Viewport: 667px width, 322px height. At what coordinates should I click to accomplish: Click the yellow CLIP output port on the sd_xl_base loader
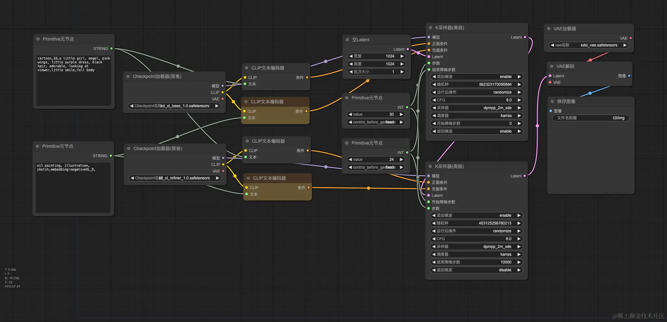pyautogui.click(x=223, y=92)
